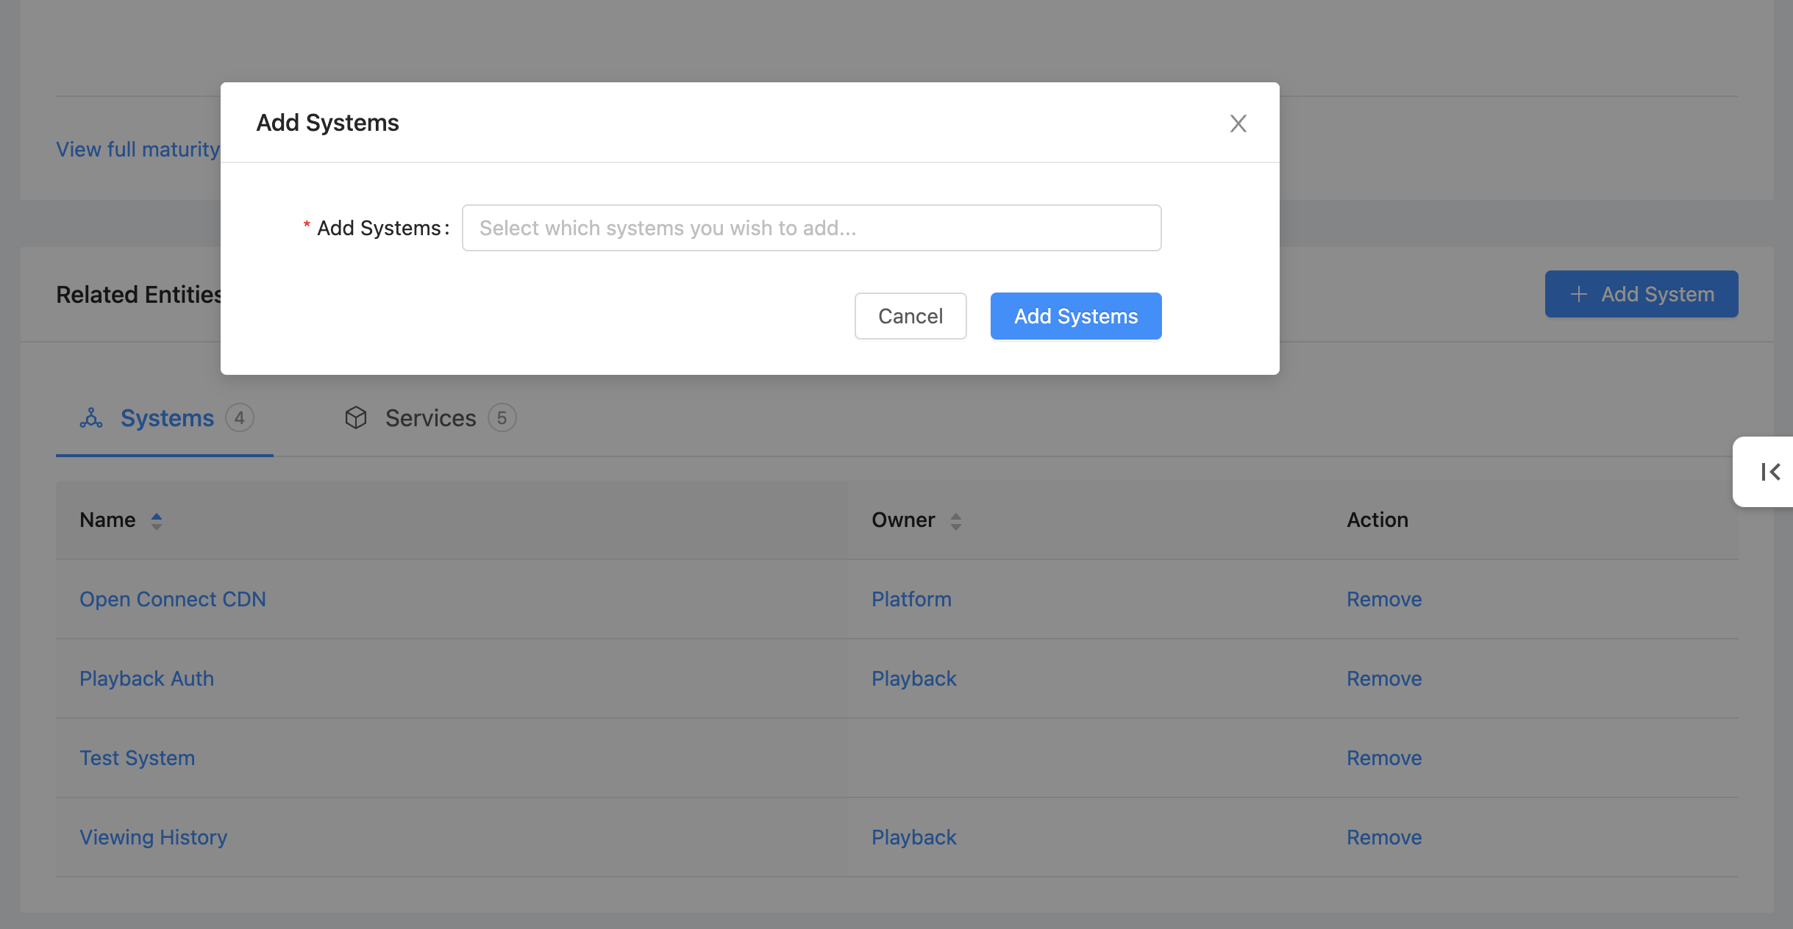Confirm with the blue Add Systems button
The image size is (1793, 929).
pos(1076,316)
